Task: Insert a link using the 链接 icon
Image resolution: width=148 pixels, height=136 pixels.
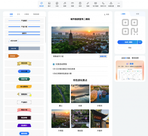Action: point(88,4)
